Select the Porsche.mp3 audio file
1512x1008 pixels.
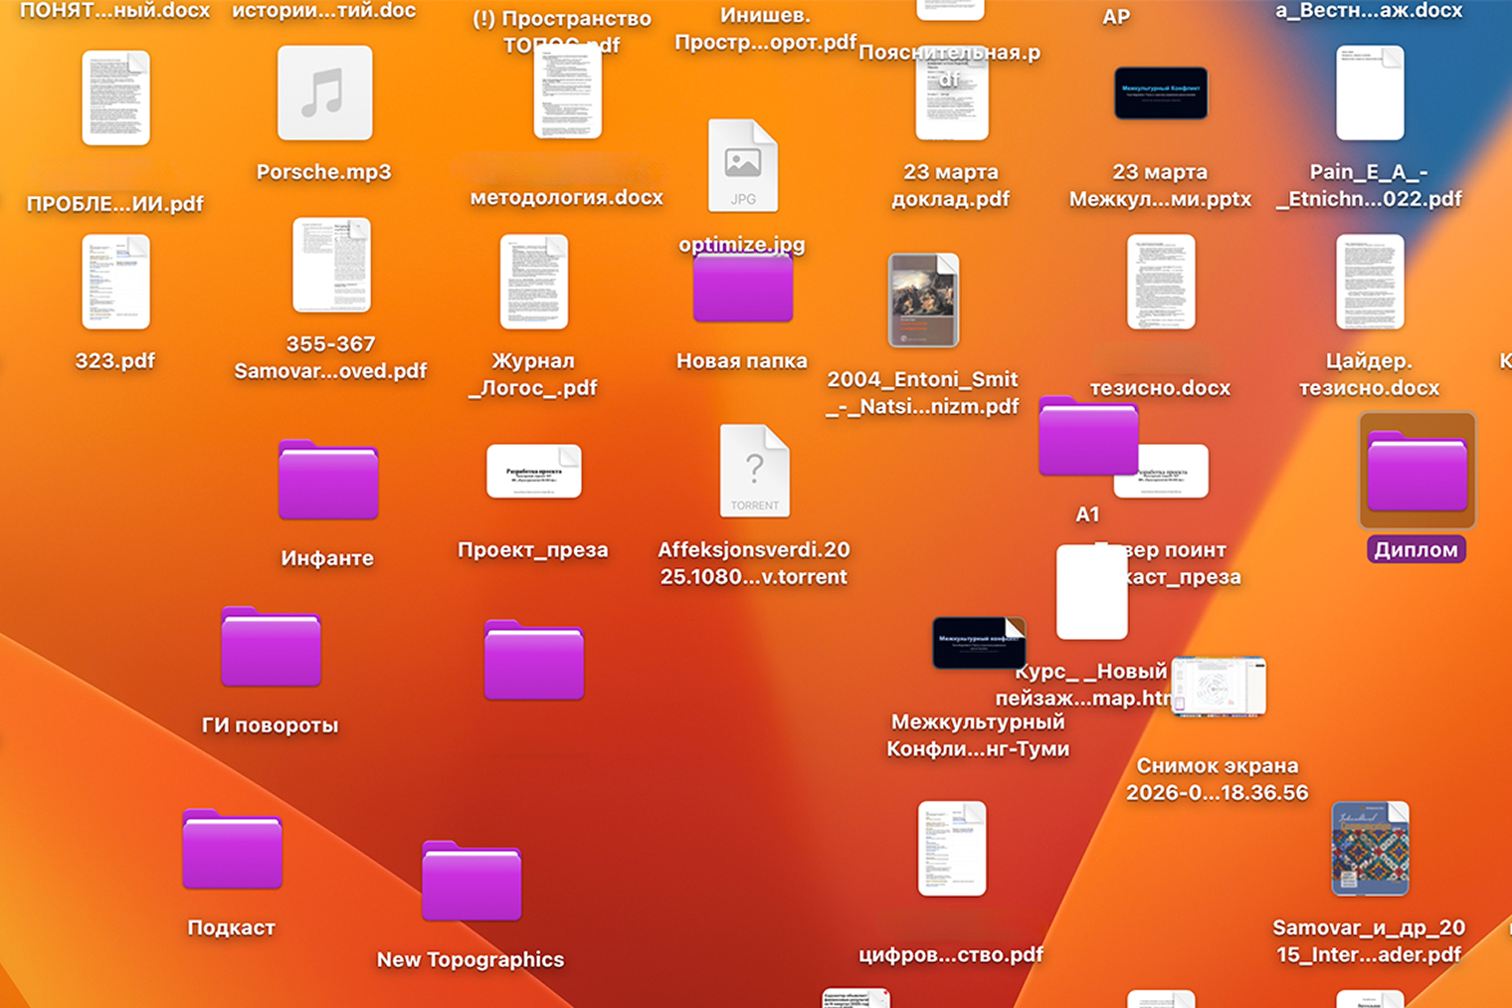click(324, 95)
